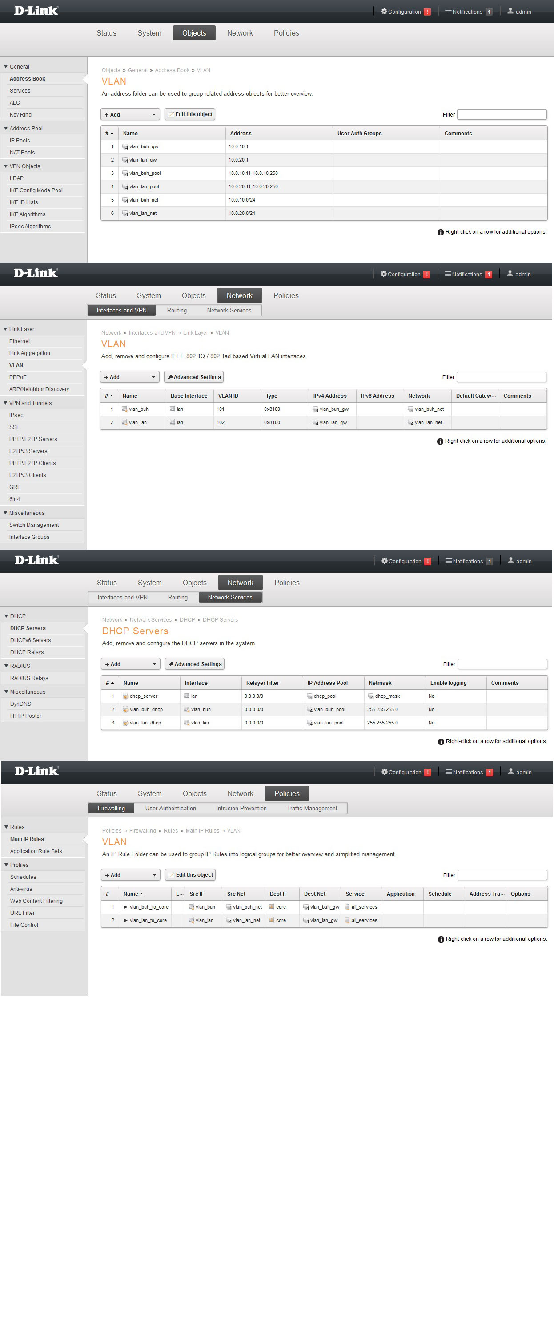Open the Address Book breadcrumb link

click(x=172, y=70)
